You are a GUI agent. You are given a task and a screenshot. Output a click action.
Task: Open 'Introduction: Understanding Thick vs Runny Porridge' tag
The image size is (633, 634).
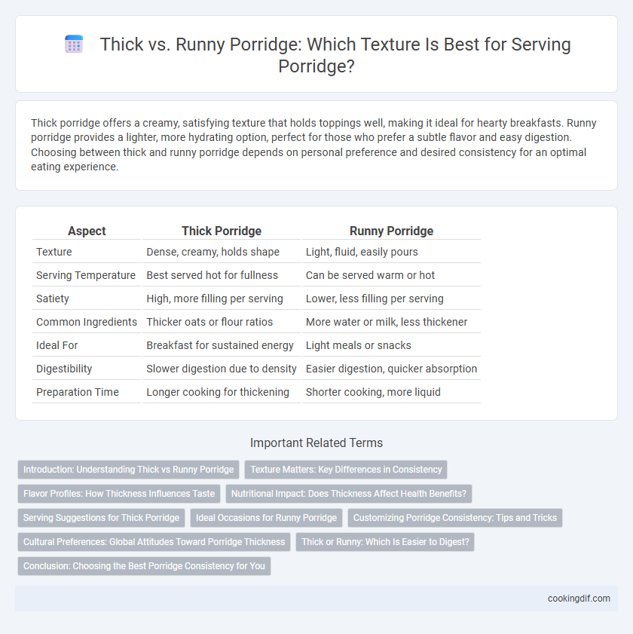click(129, 470)
